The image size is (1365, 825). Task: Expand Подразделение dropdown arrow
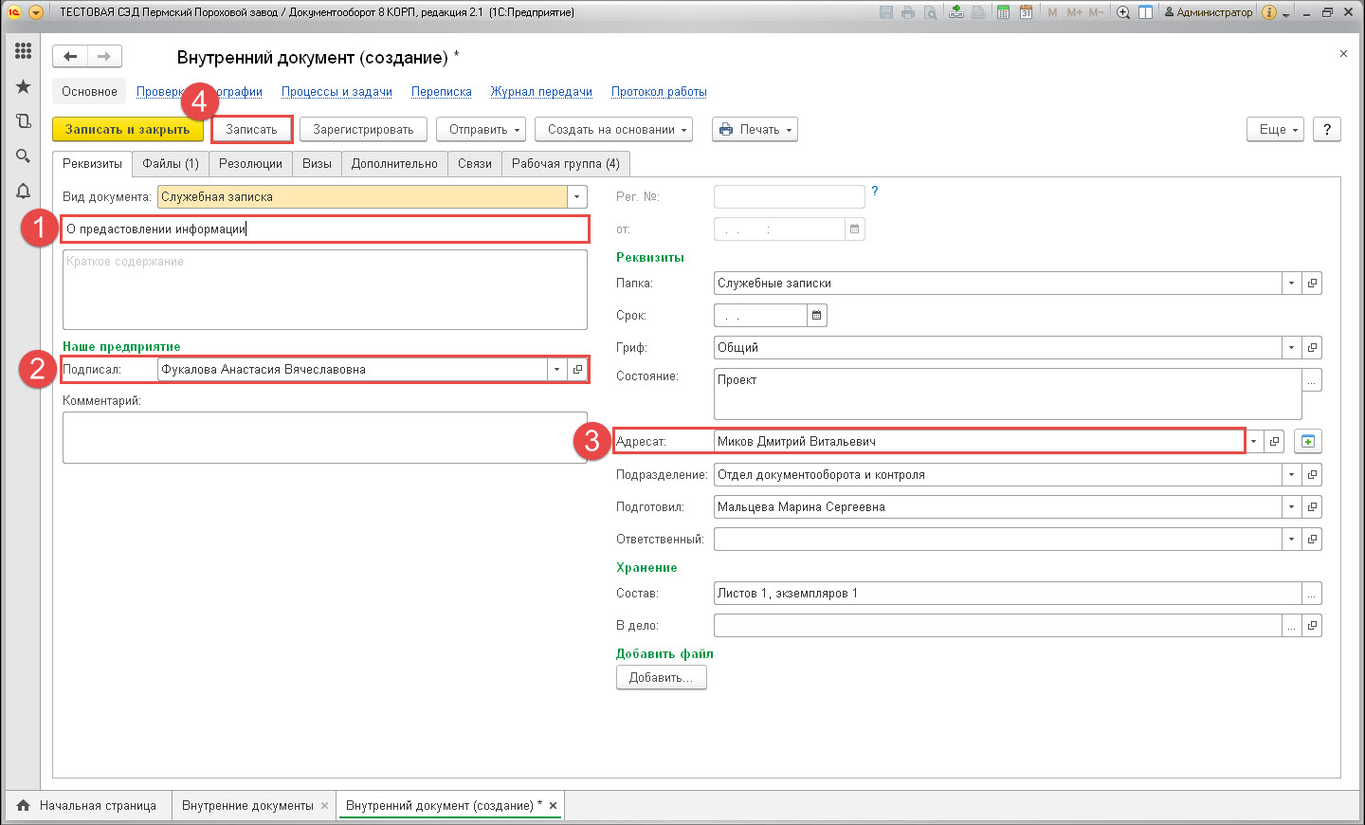click(1291, 474)
